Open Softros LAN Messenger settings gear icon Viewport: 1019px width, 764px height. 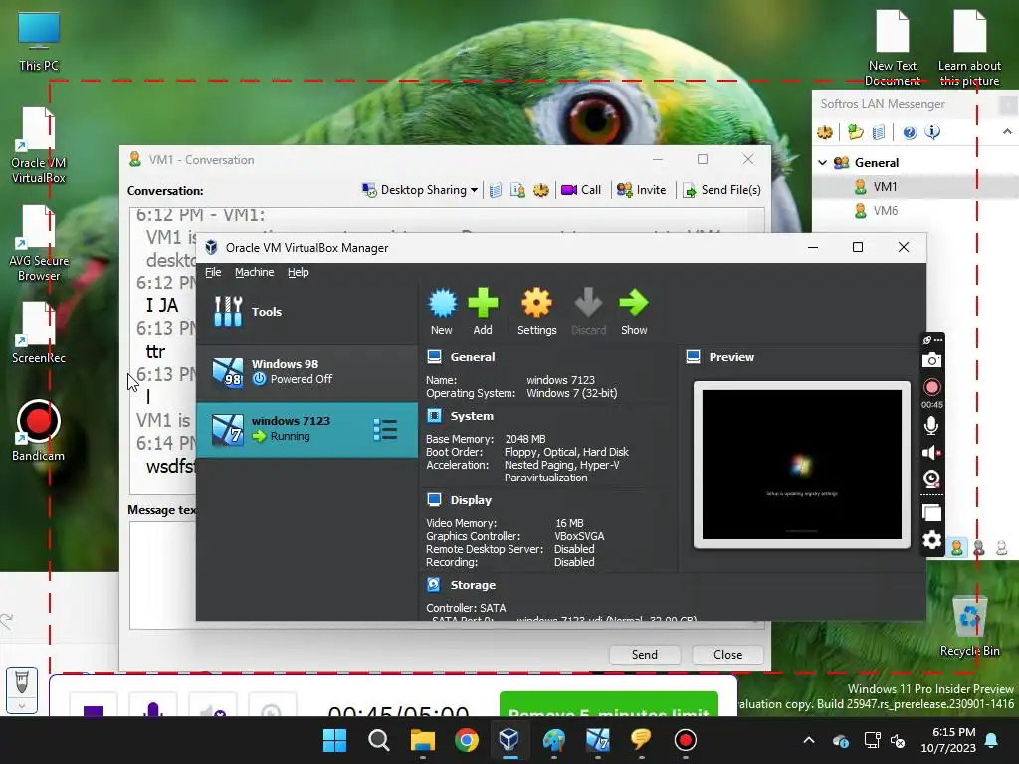(x=825, y=132)
